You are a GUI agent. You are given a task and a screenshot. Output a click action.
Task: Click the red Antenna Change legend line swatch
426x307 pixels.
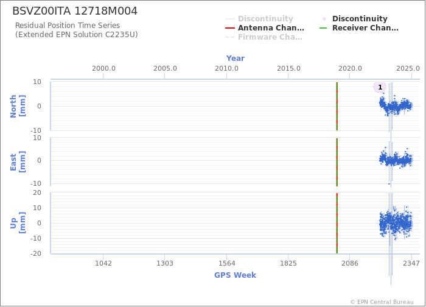(230, 28)
